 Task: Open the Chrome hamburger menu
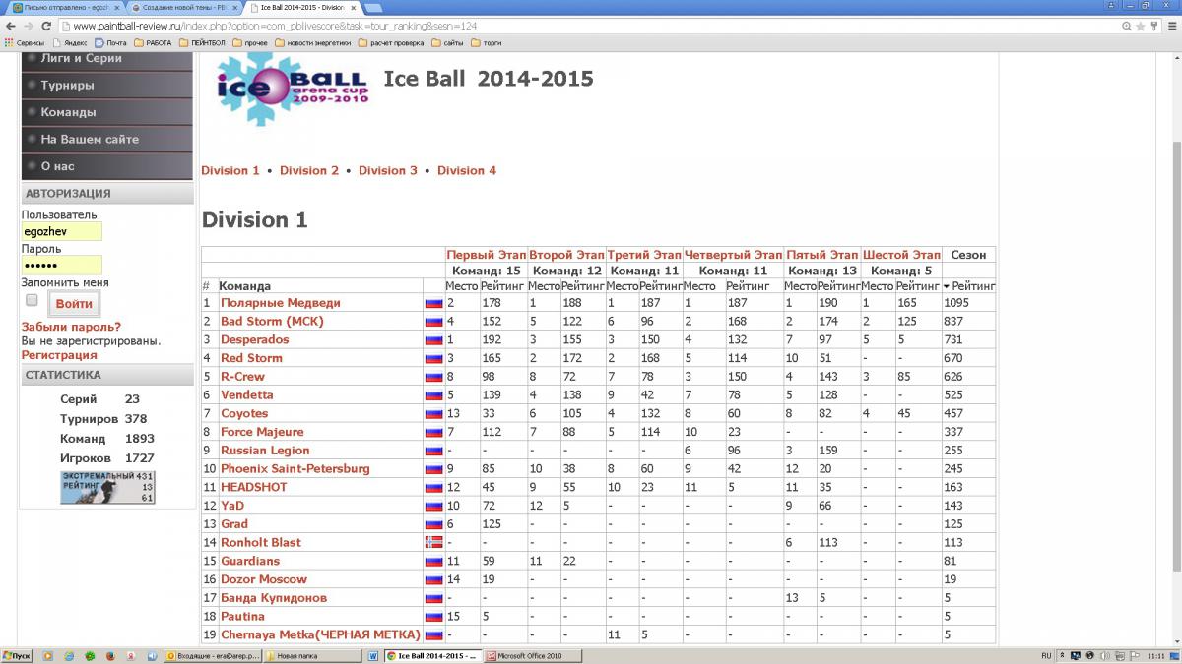[x=1170, y=27]
